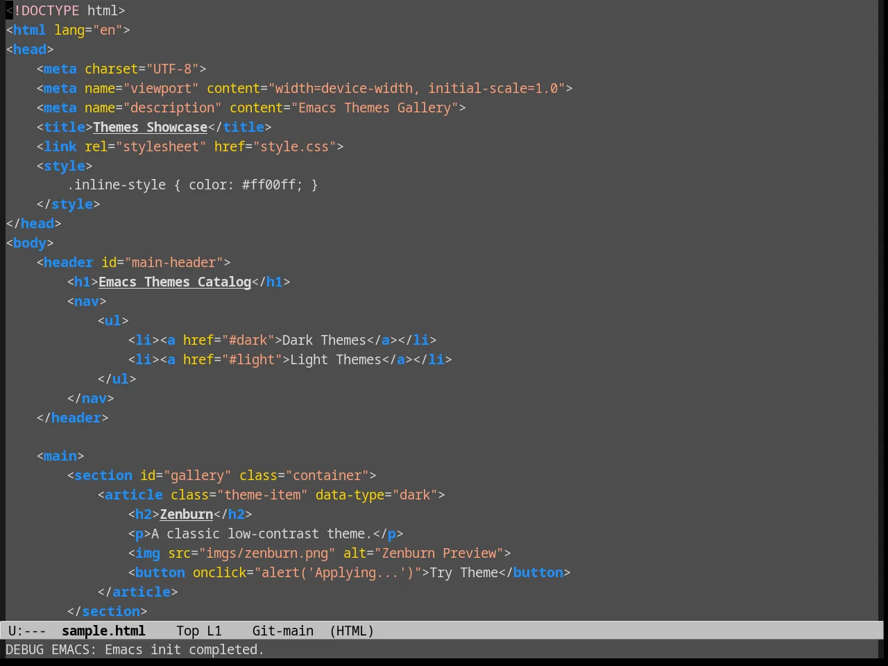Screen dimensions: 888x666
Task: Click the "#dark" href value
Action: tap(248, 340)
